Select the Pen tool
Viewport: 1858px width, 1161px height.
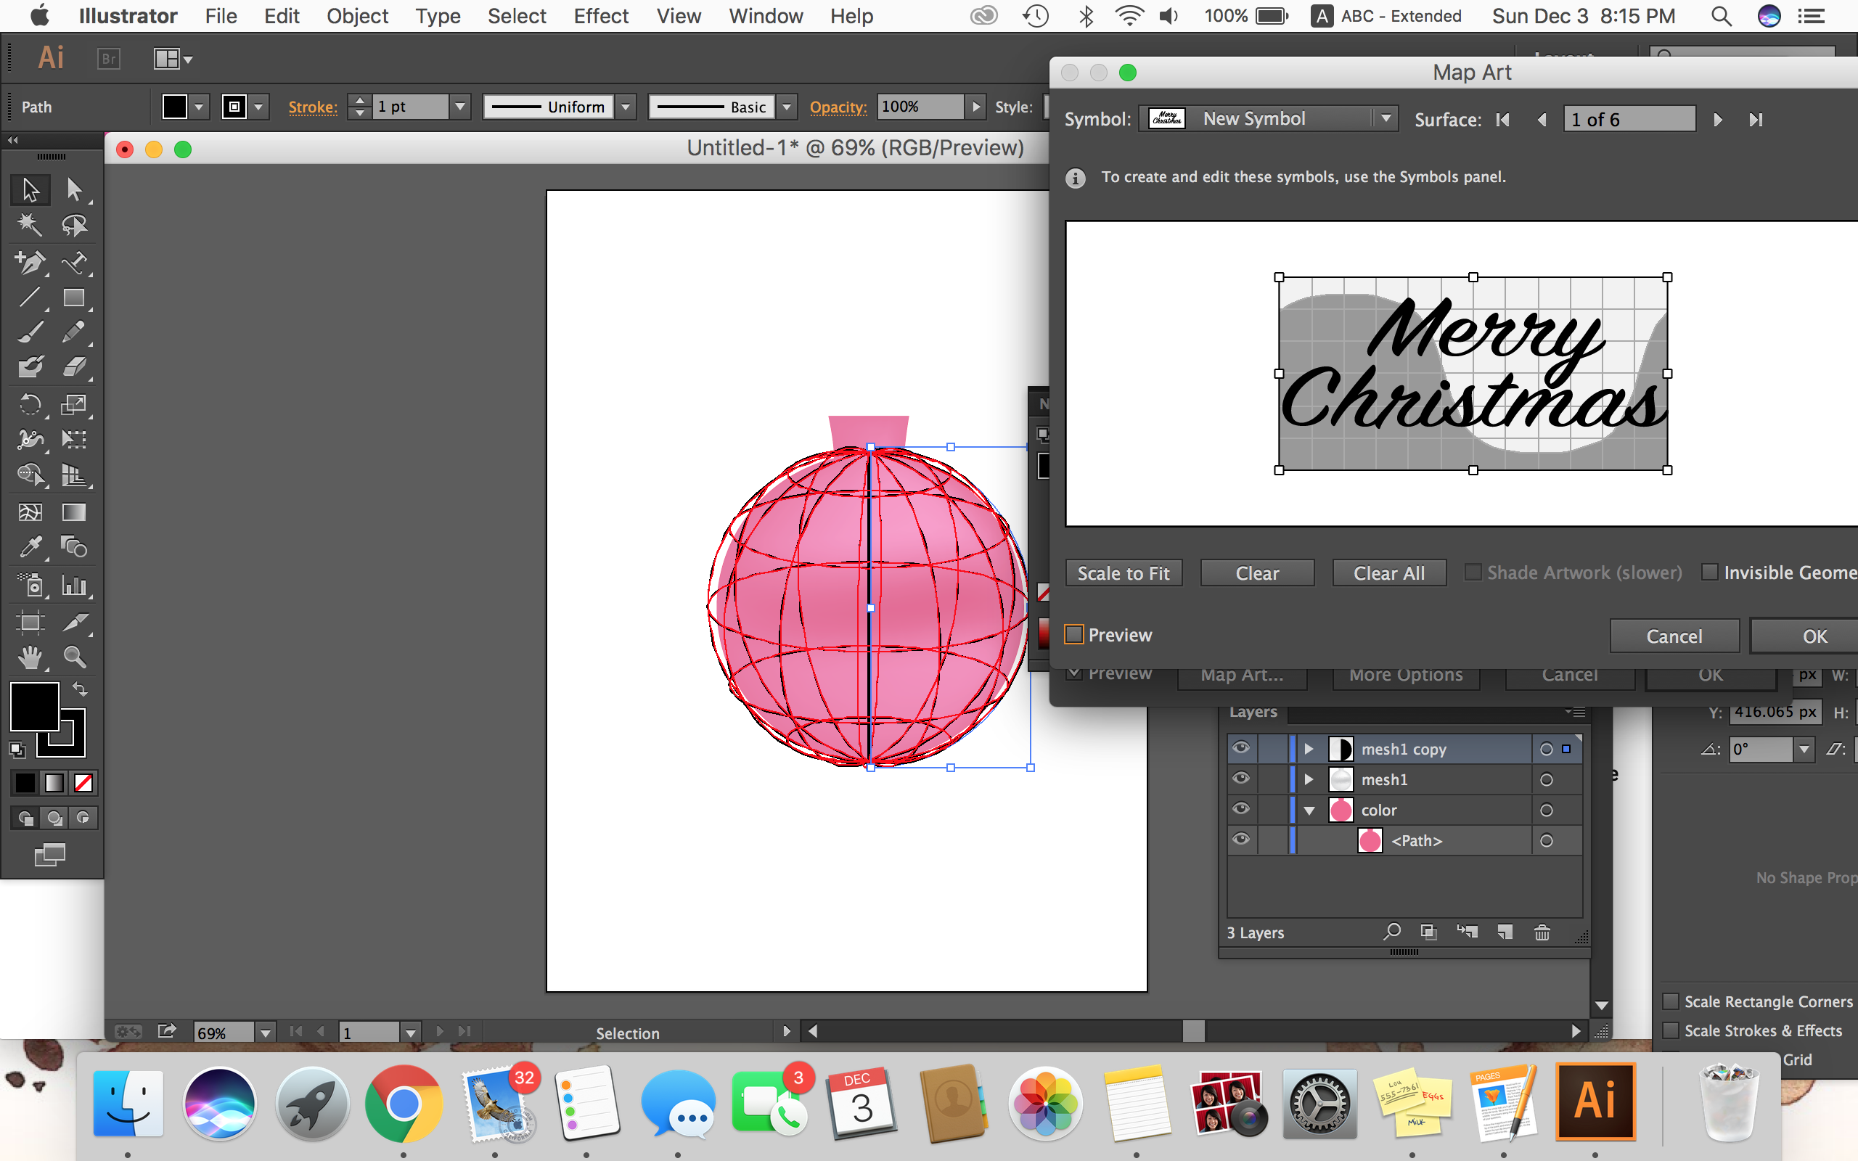[30, 262]
